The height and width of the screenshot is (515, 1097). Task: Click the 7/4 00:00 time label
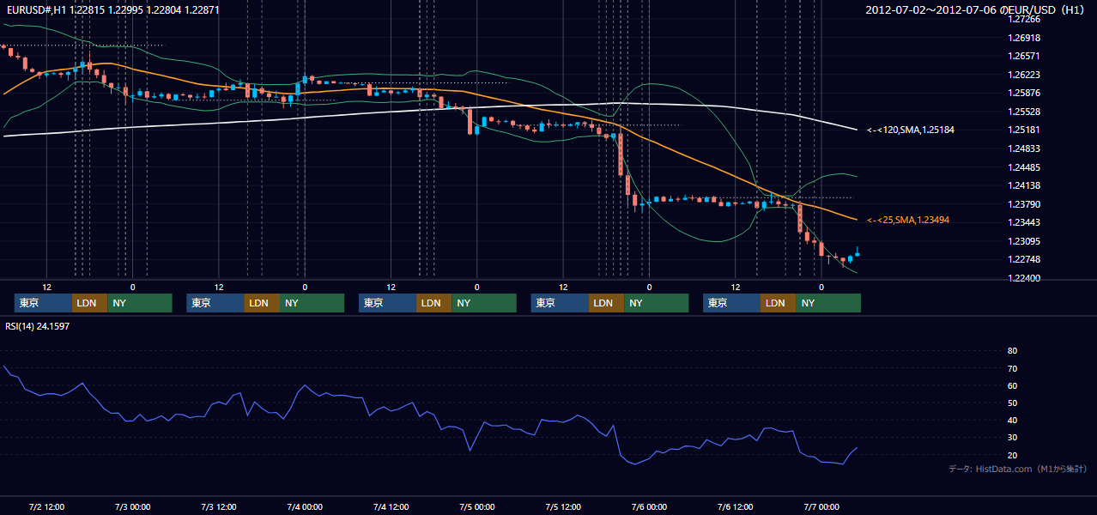tap(305, 506)
